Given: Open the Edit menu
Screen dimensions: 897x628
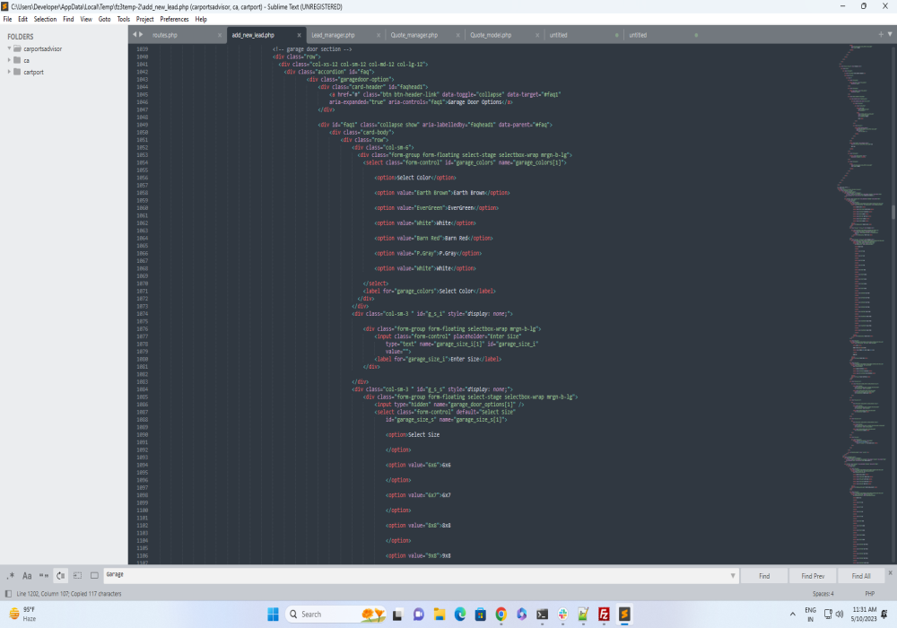Looking at the screenshot, I should tap(23, 19).
